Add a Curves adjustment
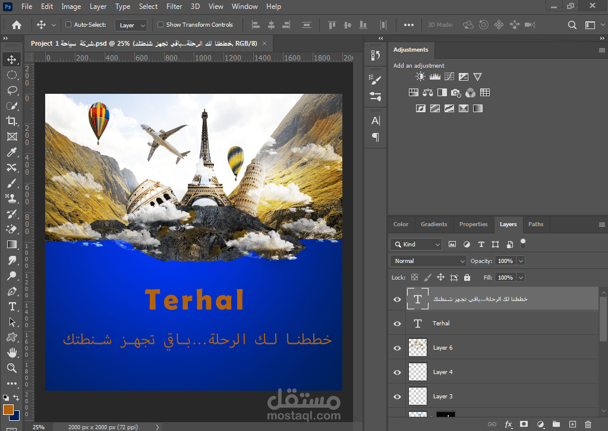 pos(449,77)
